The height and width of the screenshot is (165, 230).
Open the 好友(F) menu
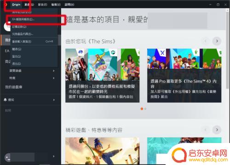pos(42,5)
